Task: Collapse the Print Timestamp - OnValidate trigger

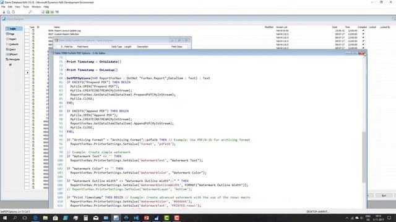Action: point(65,62)
